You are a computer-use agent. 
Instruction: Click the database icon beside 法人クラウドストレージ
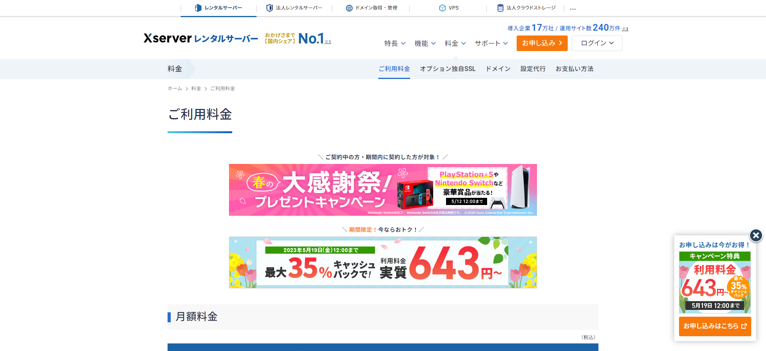(x=500, y=8)
